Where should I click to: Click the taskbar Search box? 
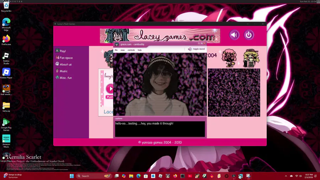[94, 176]
